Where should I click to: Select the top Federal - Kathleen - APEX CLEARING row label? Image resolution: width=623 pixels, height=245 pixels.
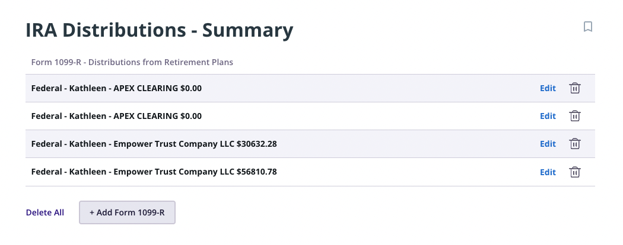pyautogui.click(x=116, y=88)
